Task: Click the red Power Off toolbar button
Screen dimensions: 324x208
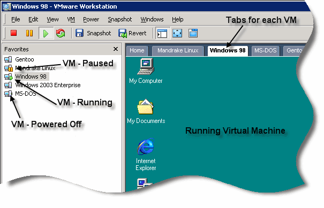Action: (13, 33)
